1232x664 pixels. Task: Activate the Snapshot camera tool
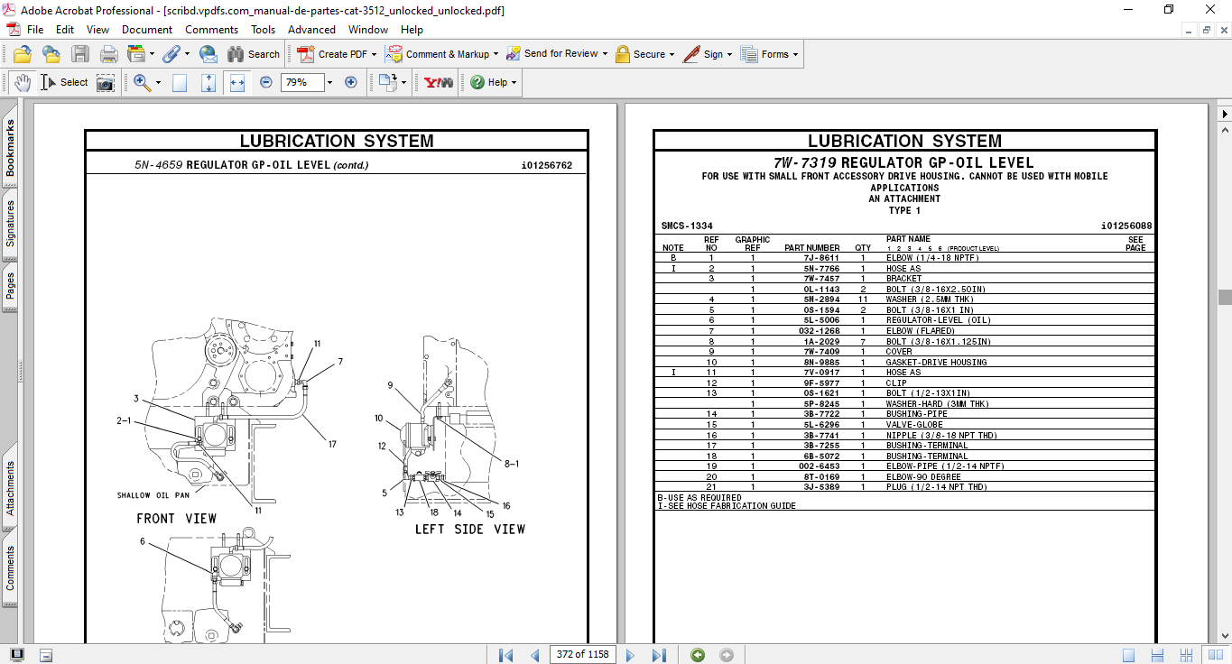tap(106, 82)
